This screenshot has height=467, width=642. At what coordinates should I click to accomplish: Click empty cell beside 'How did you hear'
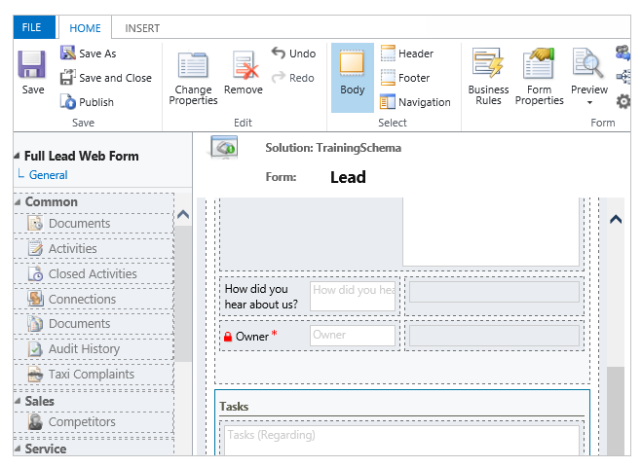tap(494, 292)
